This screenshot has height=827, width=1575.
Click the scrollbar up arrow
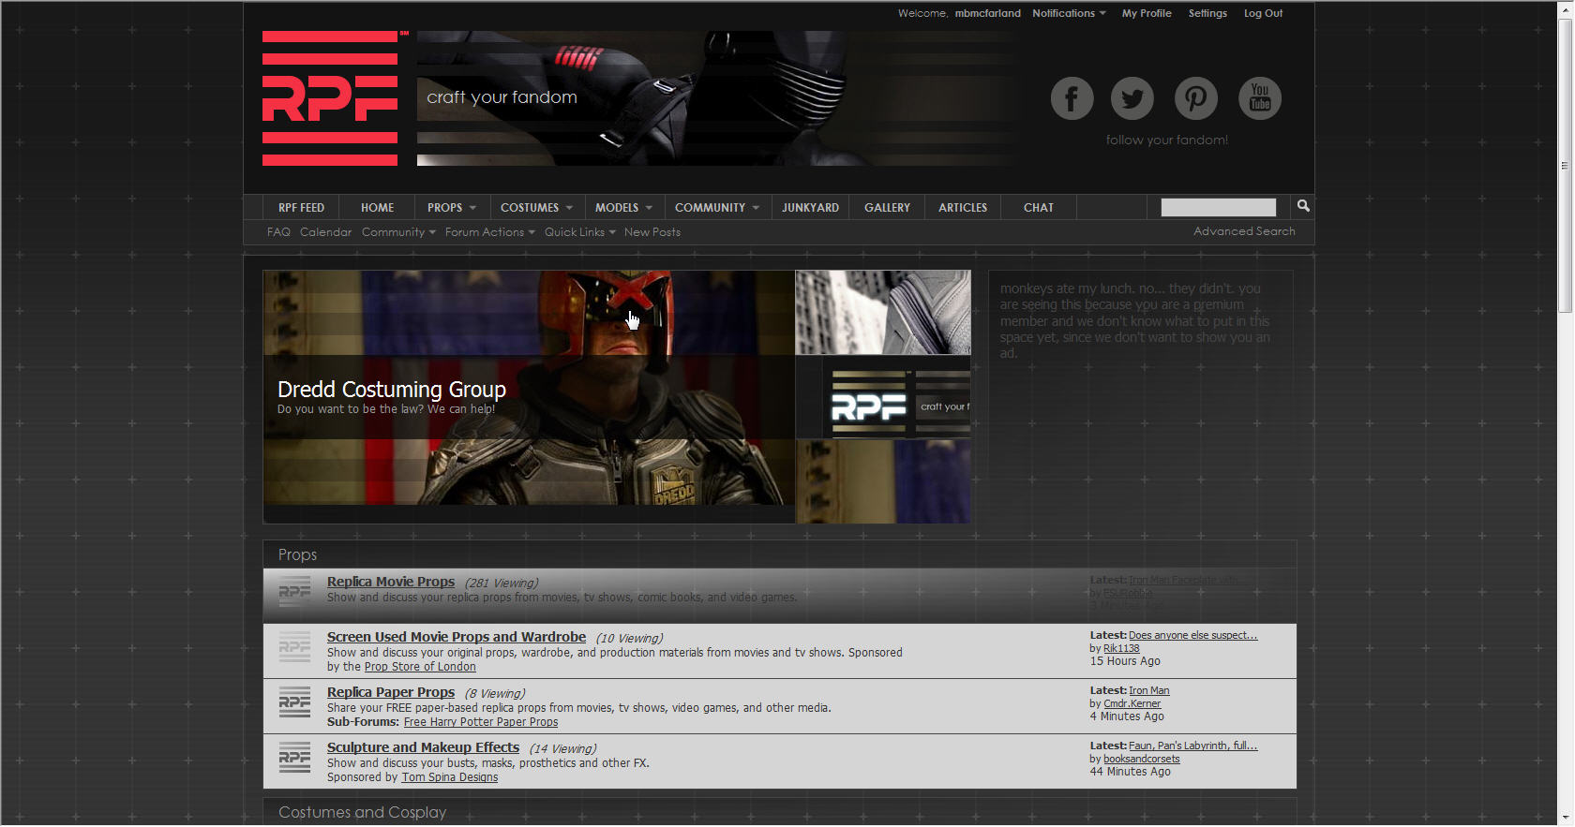(x=1564, y=9)
